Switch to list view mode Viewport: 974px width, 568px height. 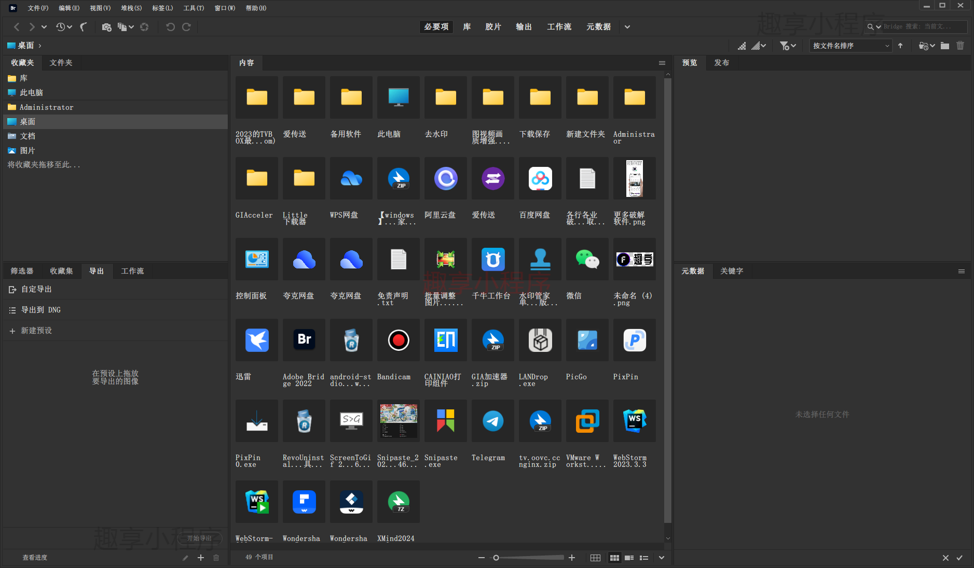(644, 558)
